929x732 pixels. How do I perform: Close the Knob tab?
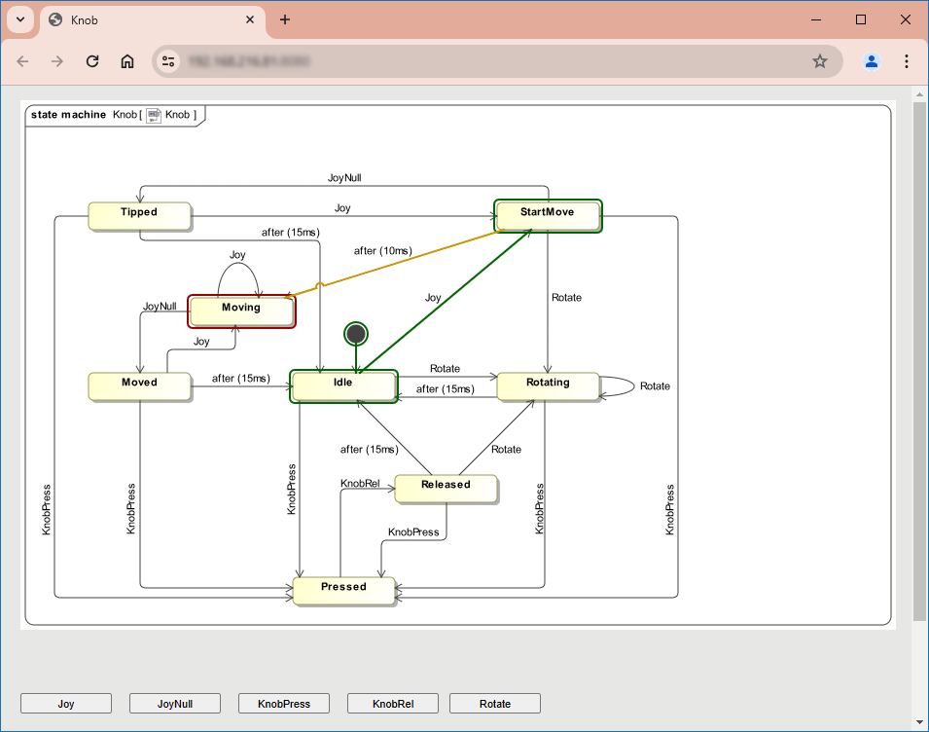coord(250,19)
